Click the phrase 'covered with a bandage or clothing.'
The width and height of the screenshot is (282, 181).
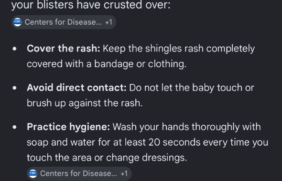click(x=107, y=64)
